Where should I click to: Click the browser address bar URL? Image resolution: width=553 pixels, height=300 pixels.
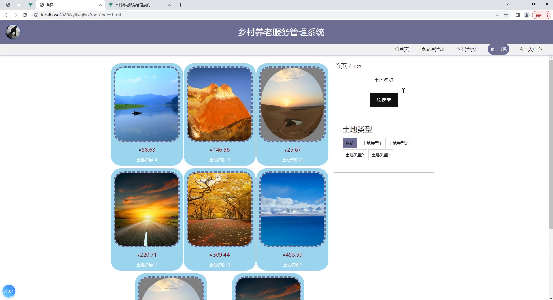pos(81,15)
